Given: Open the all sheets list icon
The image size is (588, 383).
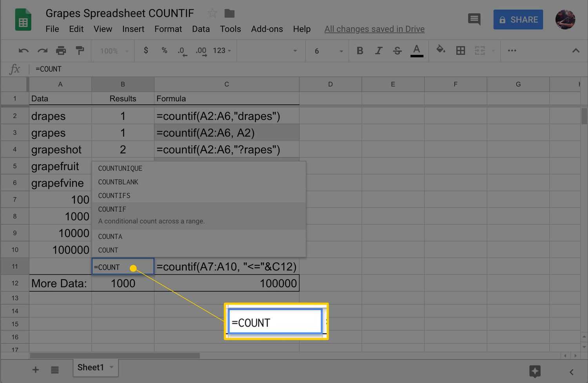Looking at the screenshot, I should pyautogui.click(x=54, y=369).
